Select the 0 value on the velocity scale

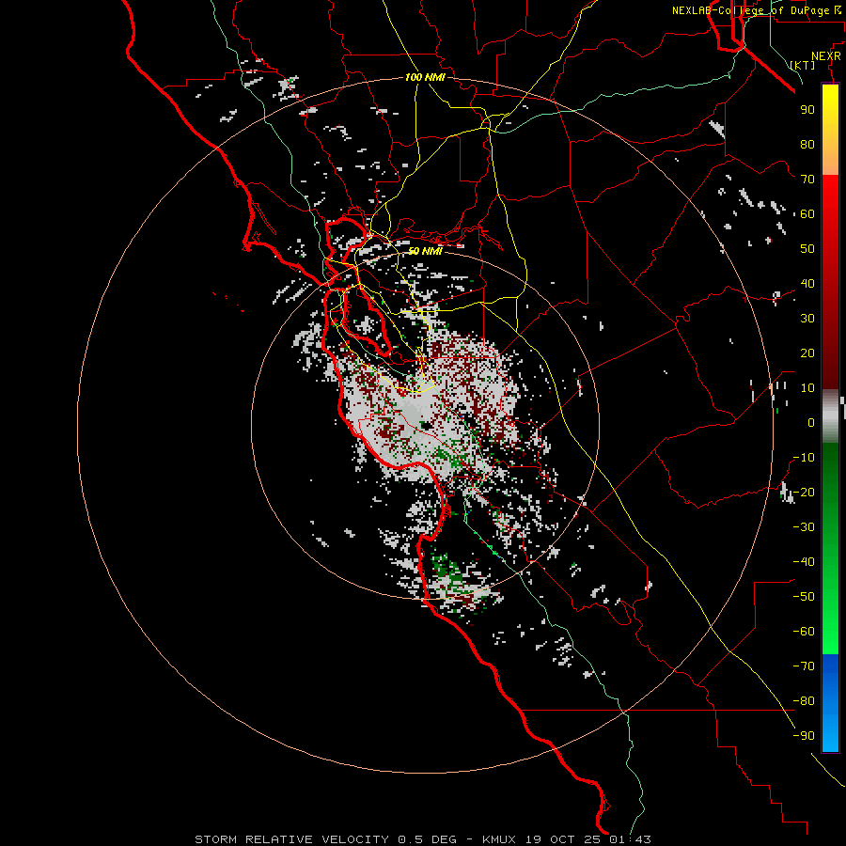(x=811, y=423)
